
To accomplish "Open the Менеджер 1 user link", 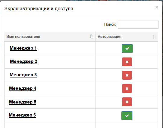I will (23, 48).
